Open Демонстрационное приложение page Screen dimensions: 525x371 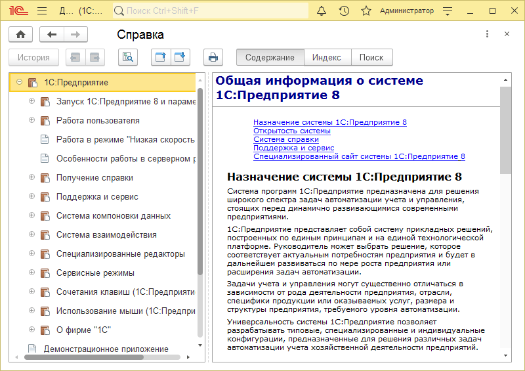tap(106, 349)
